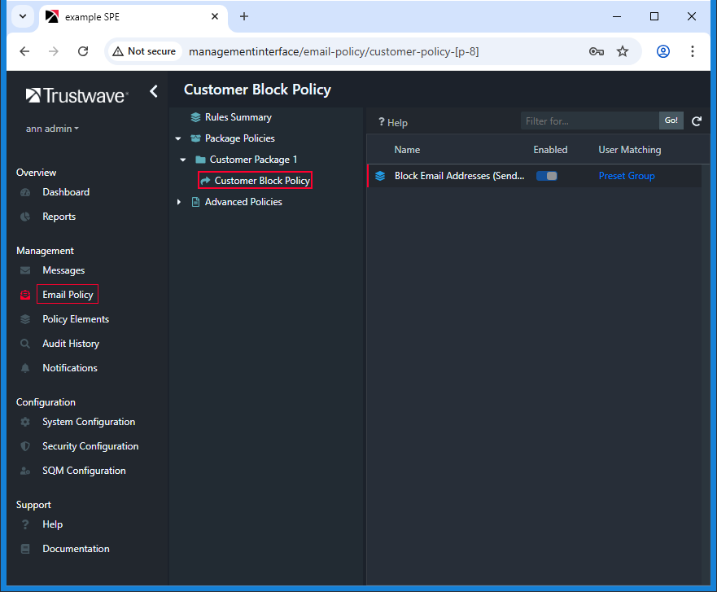Click the Audit History magnifier icon
This screenshot has height=592, width=717.
25,344
